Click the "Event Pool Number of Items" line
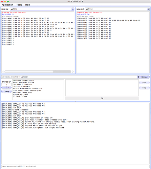 [27, 118]
